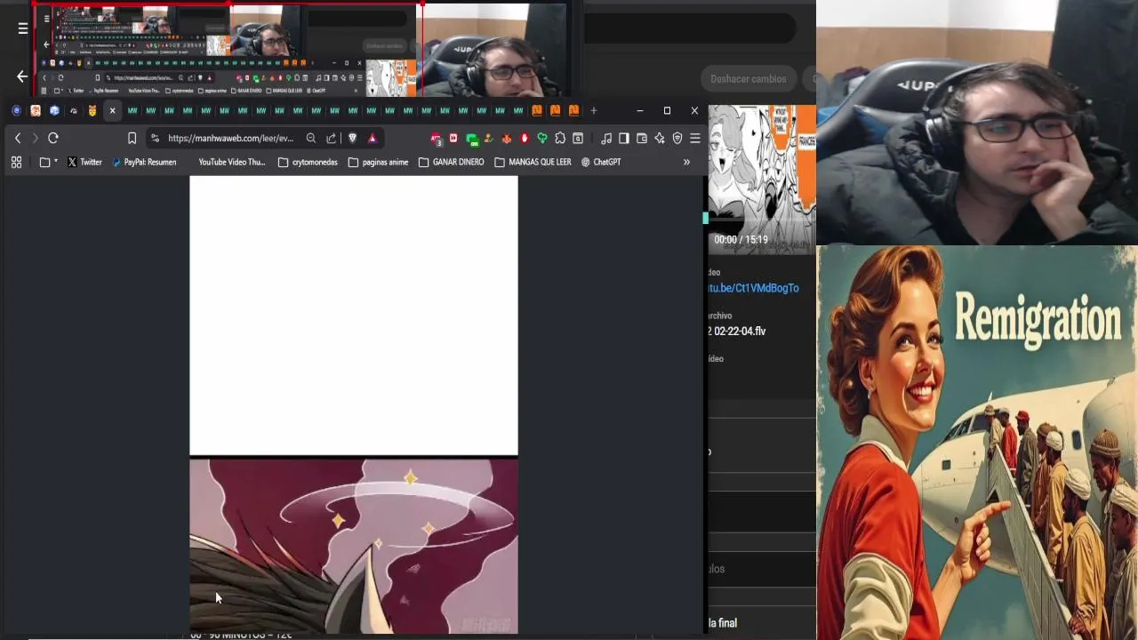This screenshot has width=1138, height=640.
Task: Open the apps grid in bookmarks bar
Action: [16, 162]
